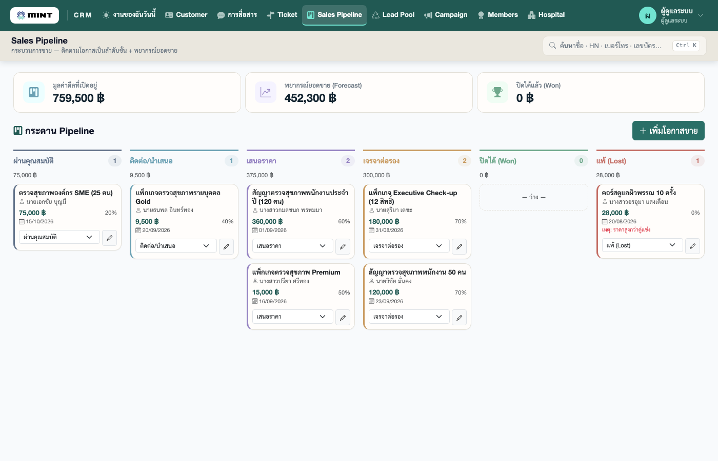Click the เสนอราคา column header

click(262, 161)
